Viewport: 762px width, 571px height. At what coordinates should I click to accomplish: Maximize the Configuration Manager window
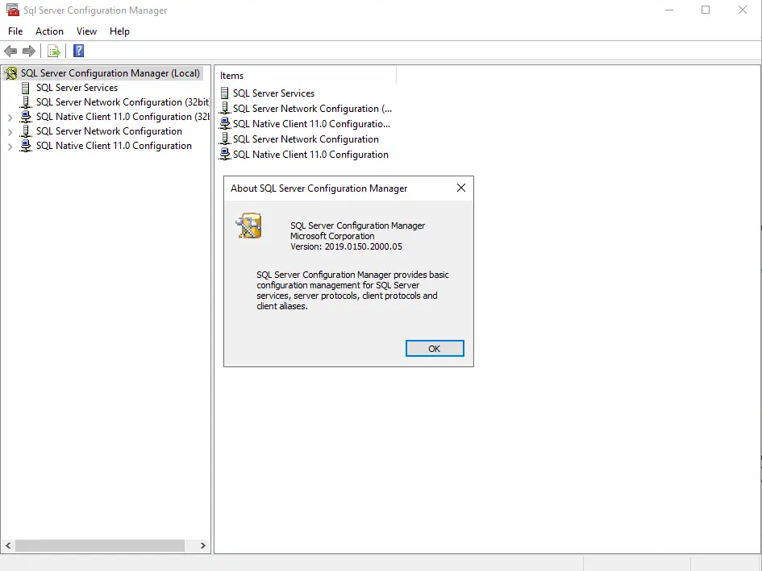706,10
